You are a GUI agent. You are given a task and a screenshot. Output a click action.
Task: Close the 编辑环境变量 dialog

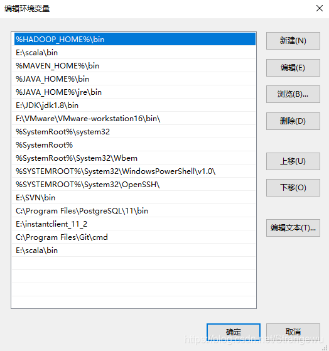pyautogui.click(x=320, y=8)
